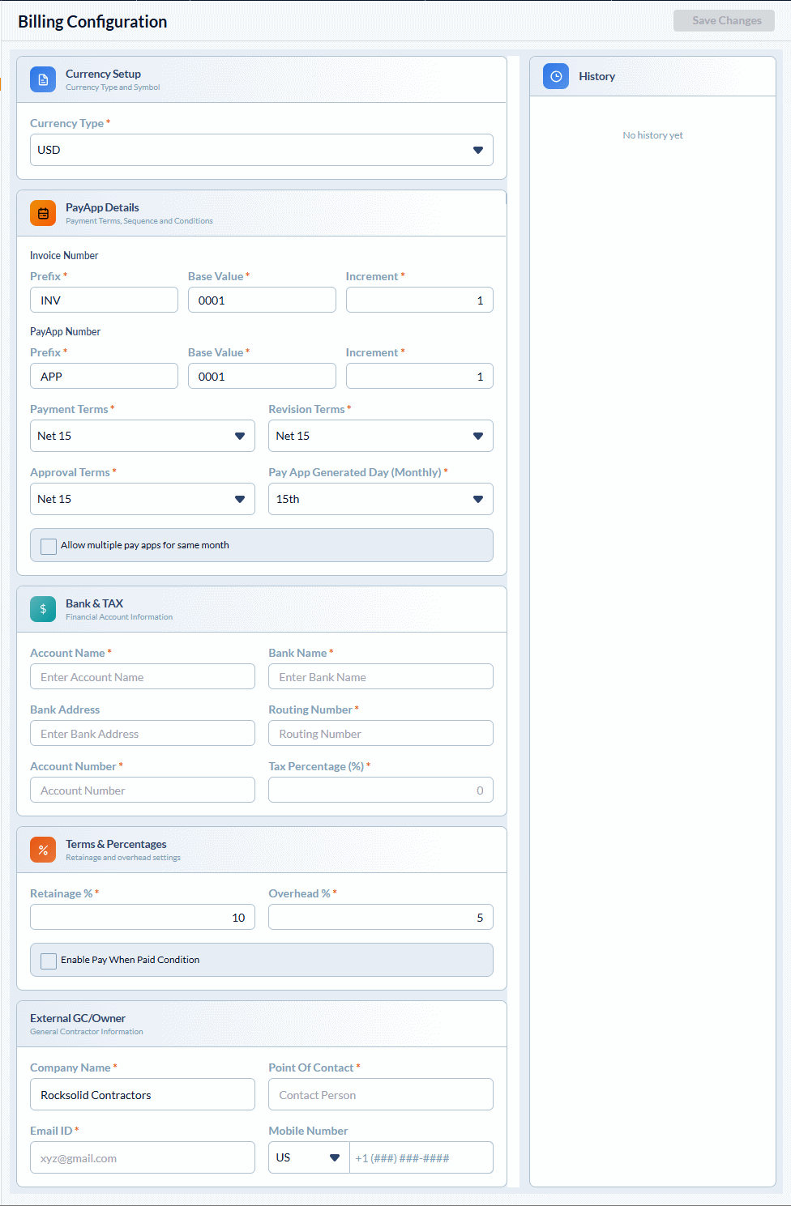Focus the Invoice Number Prefix field

pos(104,300)
